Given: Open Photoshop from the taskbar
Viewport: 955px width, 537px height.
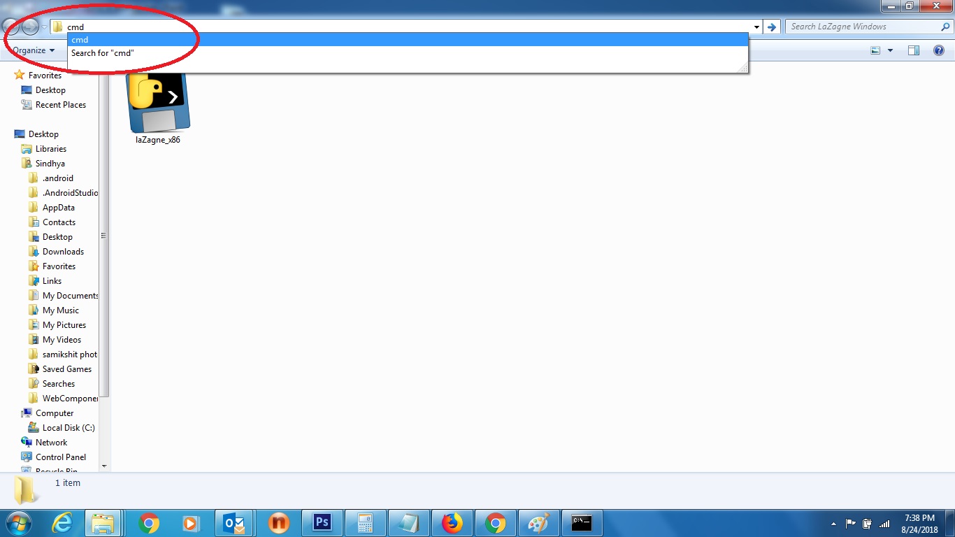Looking at the screenshot, I should (322, 523).
